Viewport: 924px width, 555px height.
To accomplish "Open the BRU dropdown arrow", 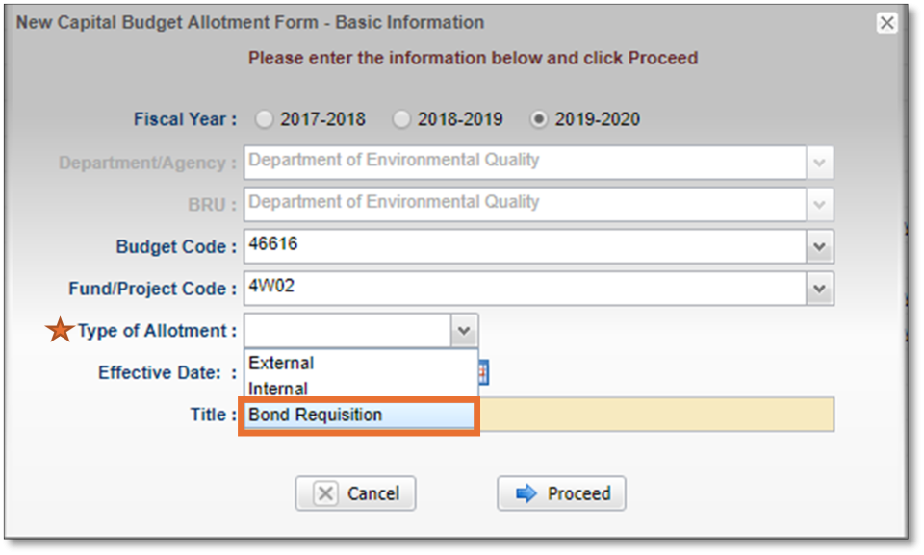I will (x=819, y=204).
